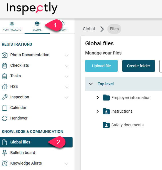The height and width of the screenshot is (170, 162).
Task: Collapse the Top level tree
Action: pos(91,84)
